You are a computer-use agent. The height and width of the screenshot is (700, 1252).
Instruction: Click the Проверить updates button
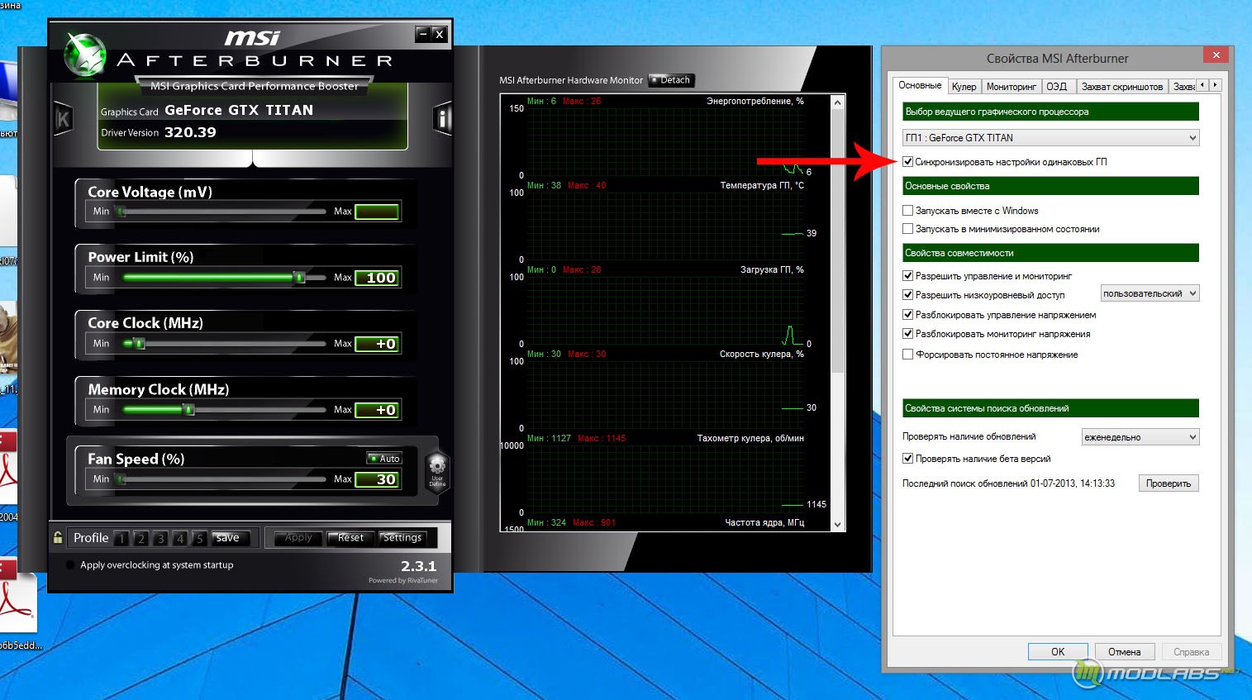[x=1169, y=483]
